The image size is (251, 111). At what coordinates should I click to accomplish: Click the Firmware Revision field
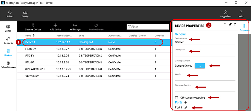(x=205, y=89)
